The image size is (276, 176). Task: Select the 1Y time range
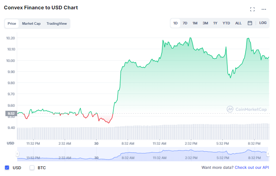click(x=215, y=23)
